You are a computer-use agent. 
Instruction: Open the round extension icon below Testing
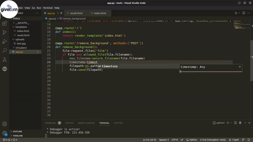[4, 69]
